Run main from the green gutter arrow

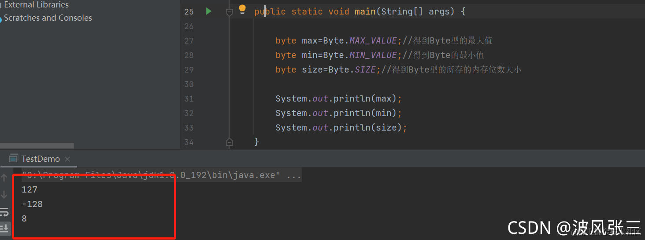(209, 11)
